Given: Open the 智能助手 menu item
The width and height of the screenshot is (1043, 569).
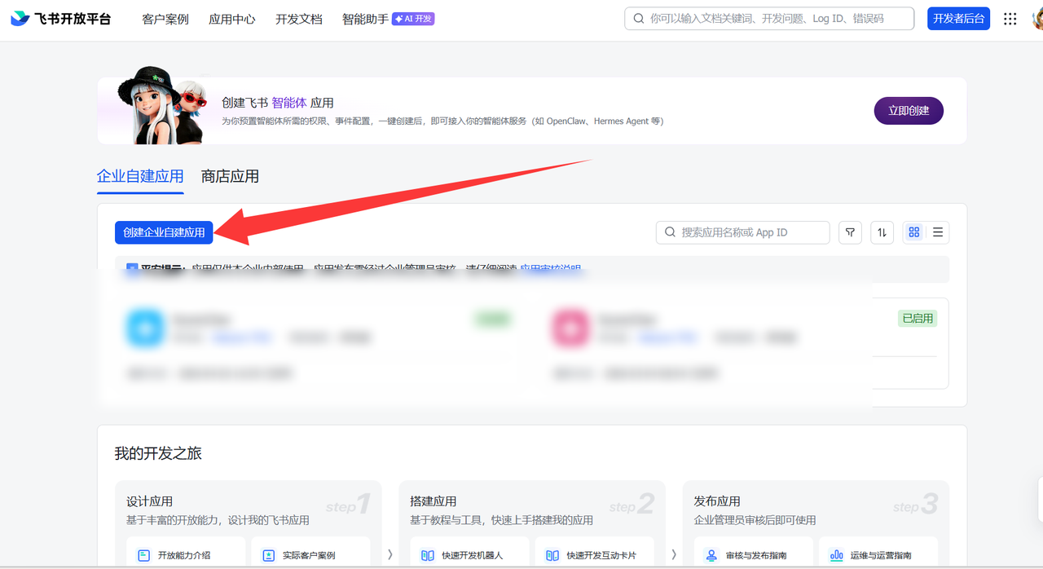Looking at the screenshot, I should pyautogui.click(x=365, y=19).
